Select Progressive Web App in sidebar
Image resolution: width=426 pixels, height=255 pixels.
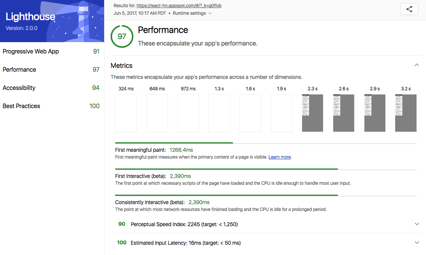(31, 51)
